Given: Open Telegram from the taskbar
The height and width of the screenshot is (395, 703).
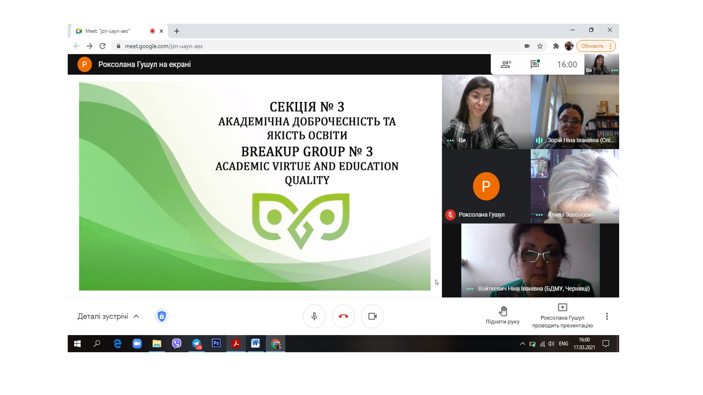Looking at the screenshot, I should 197,344.
